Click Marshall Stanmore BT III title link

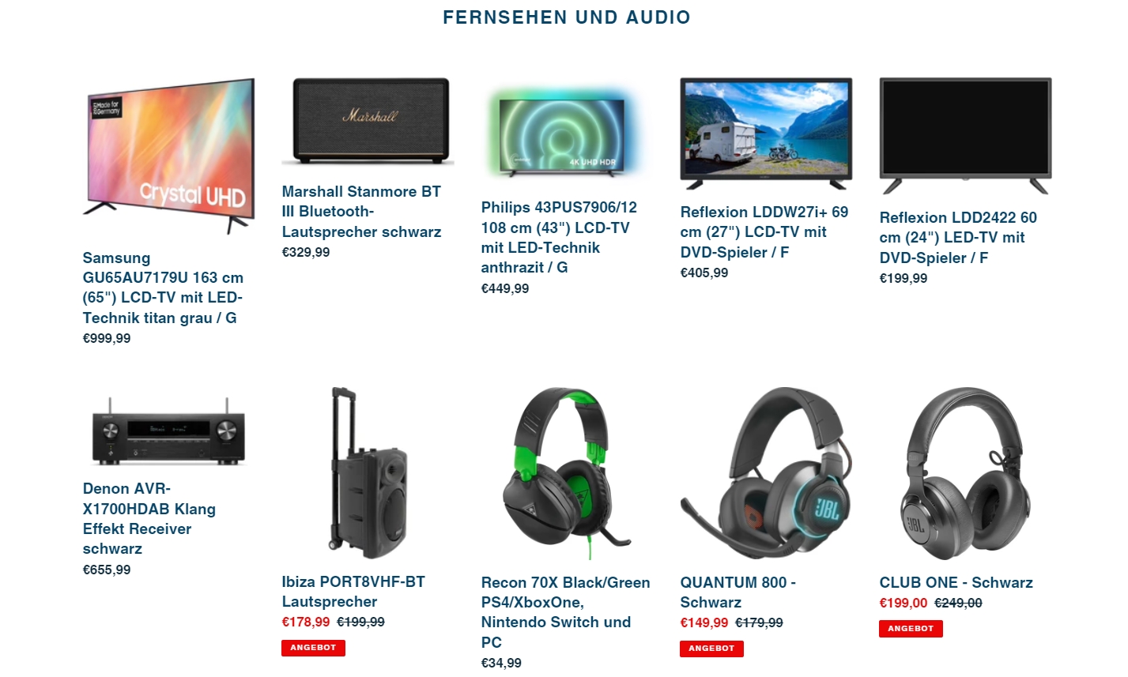[x=361, y=212]
